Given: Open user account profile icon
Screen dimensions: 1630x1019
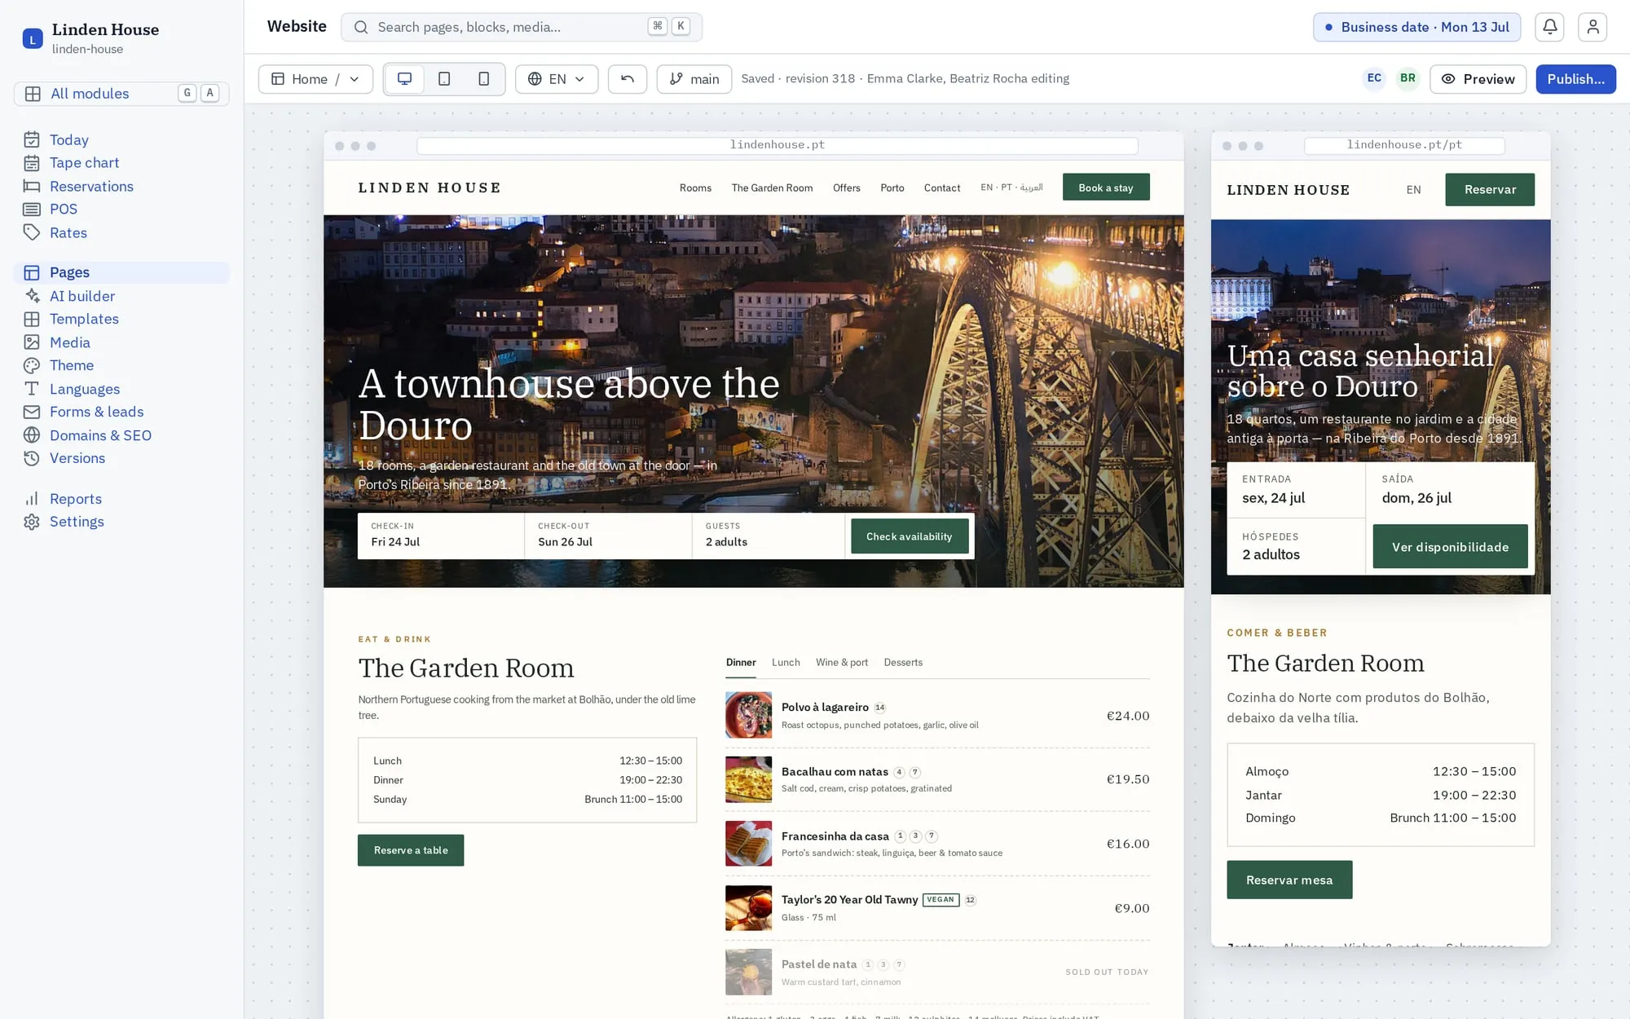Looking at the screenshot, I should pos(1593,27).
